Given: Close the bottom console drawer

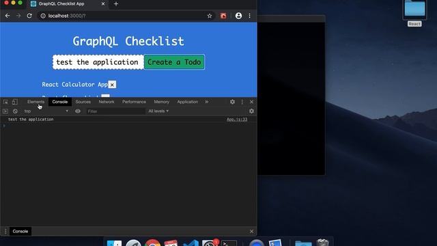Looking at the screenshot, I should coord(252,231).
